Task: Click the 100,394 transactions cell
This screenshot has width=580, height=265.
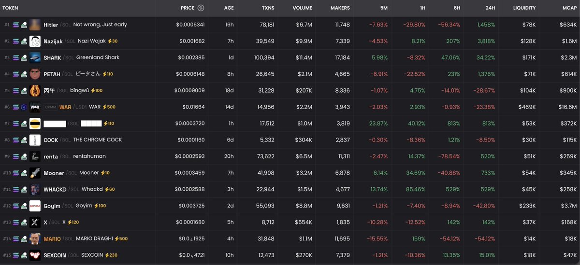Action: click(x=264, y=57)
